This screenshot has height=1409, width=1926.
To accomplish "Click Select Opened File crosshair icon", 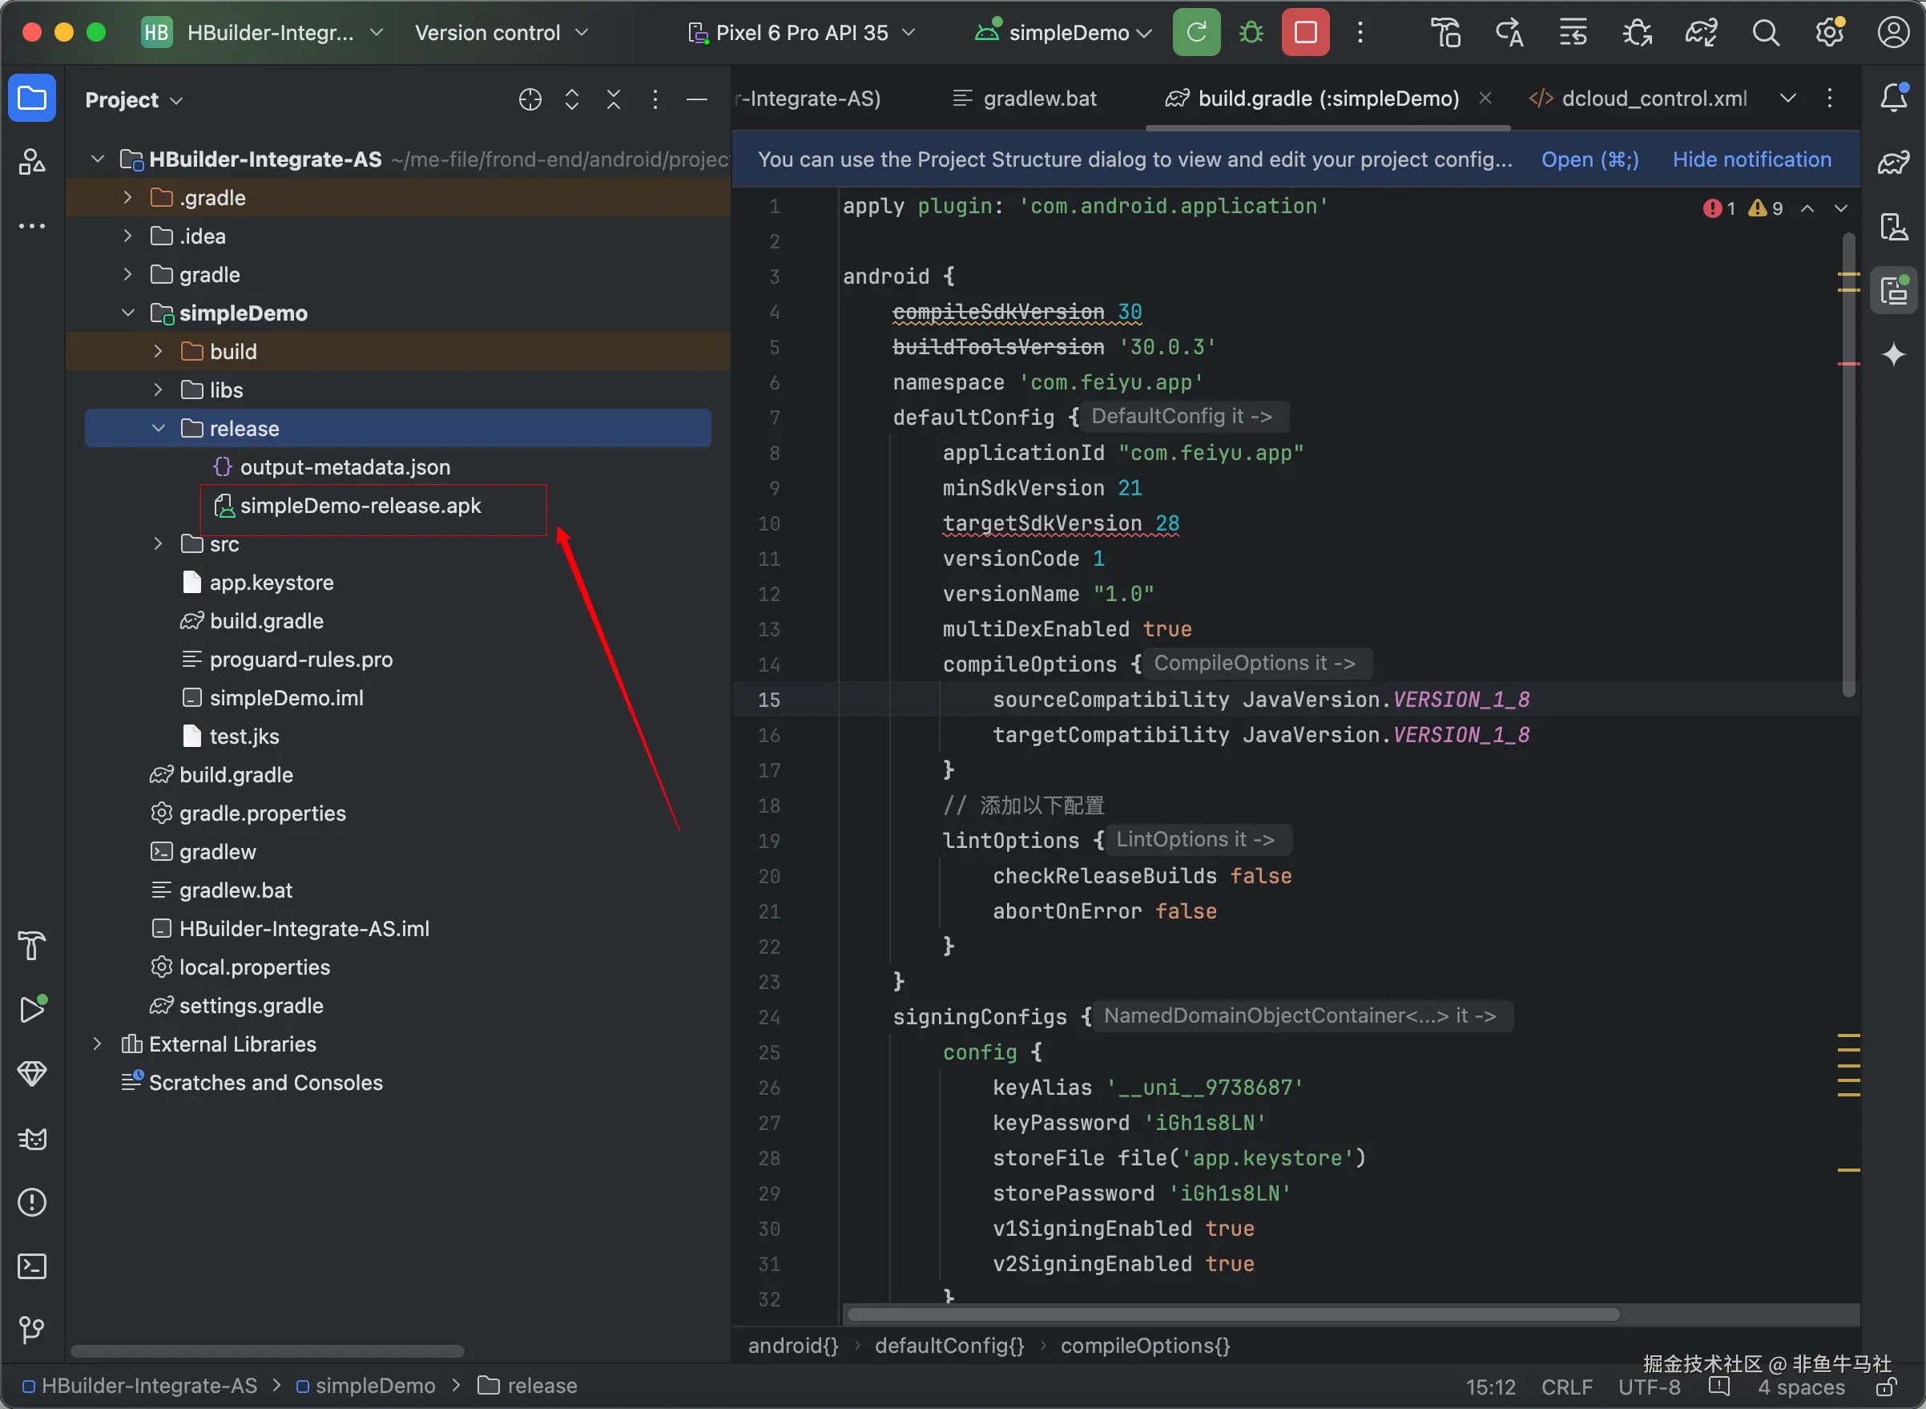I will [x=530, y=100].
